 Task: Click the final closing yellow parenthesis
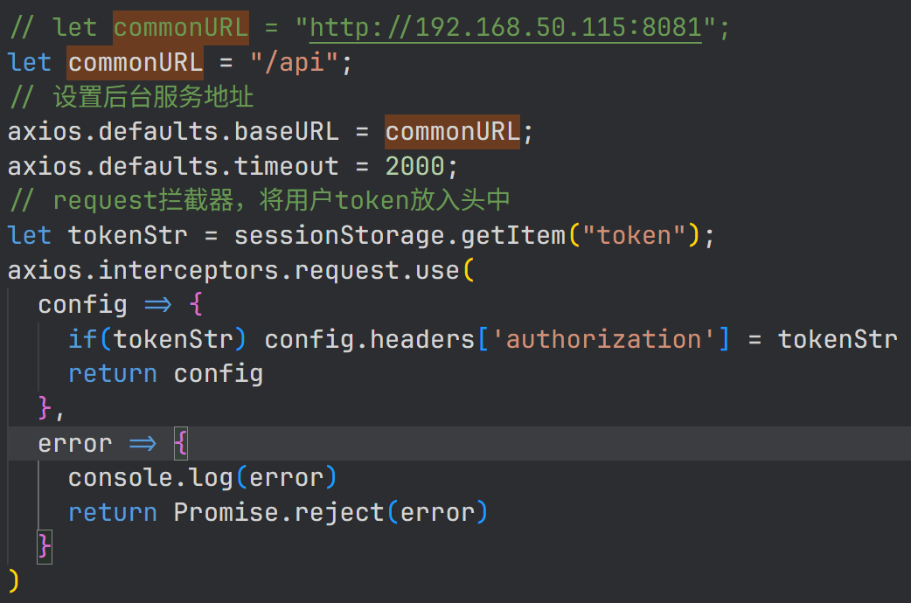pos(13,581)
